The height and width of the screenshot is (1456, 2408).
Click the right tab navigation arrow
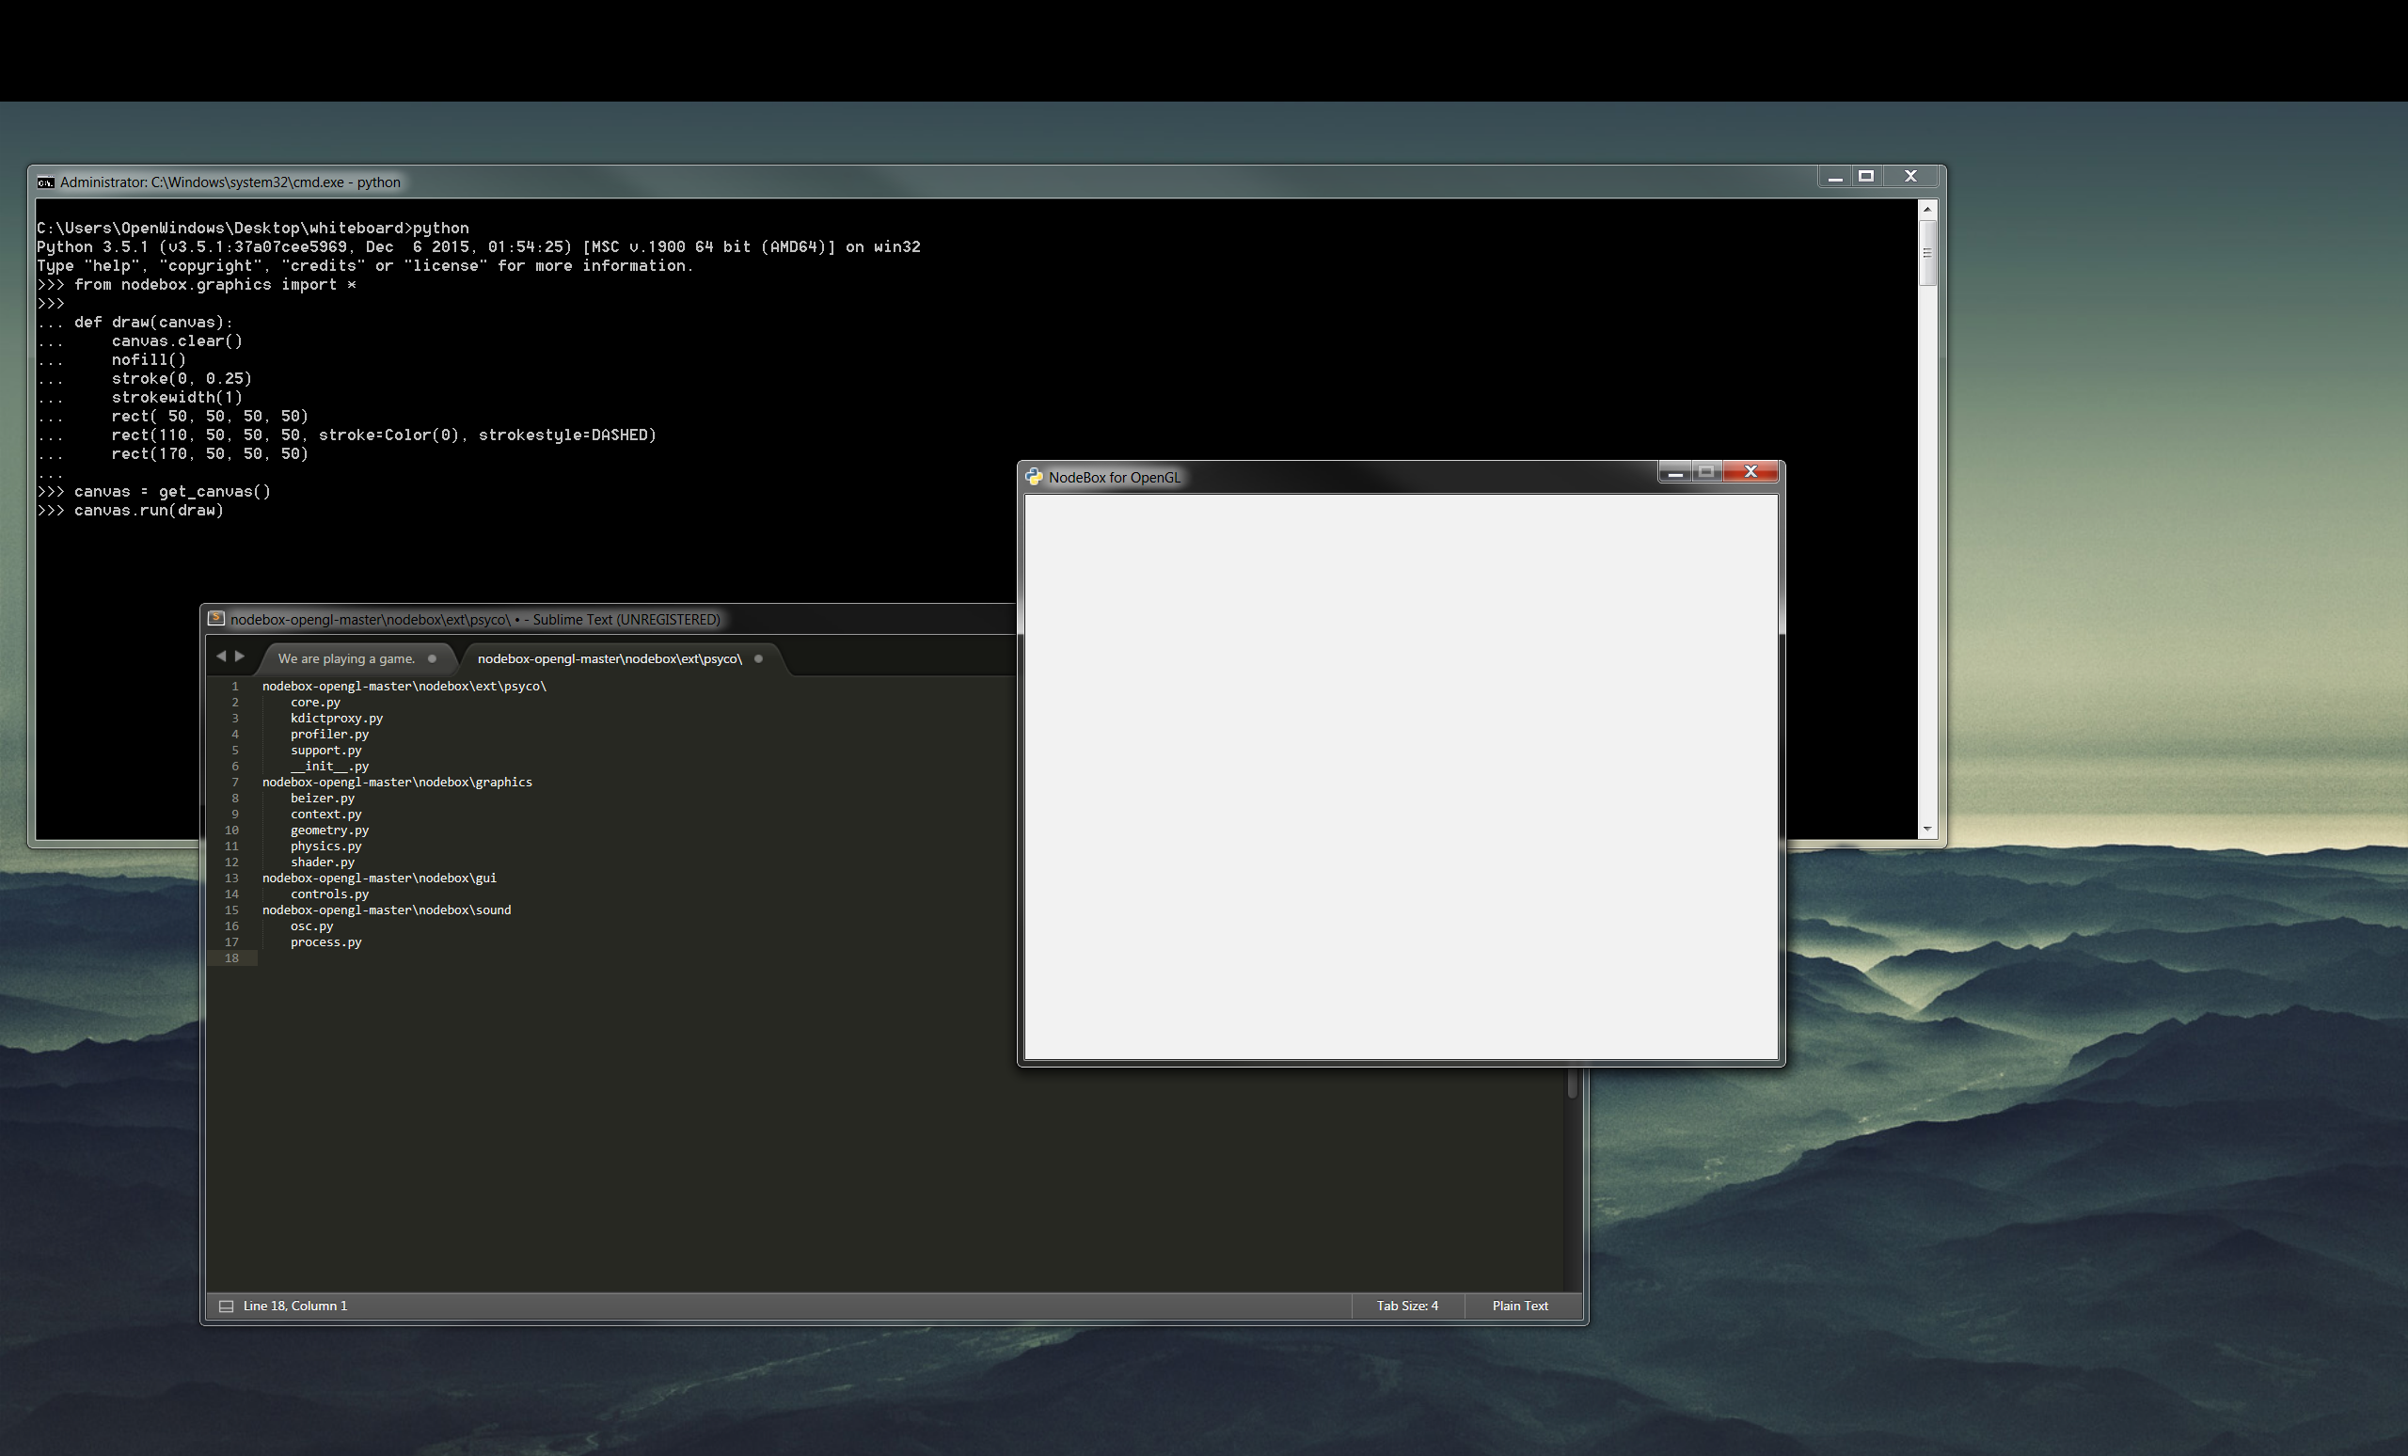point(240,657)
